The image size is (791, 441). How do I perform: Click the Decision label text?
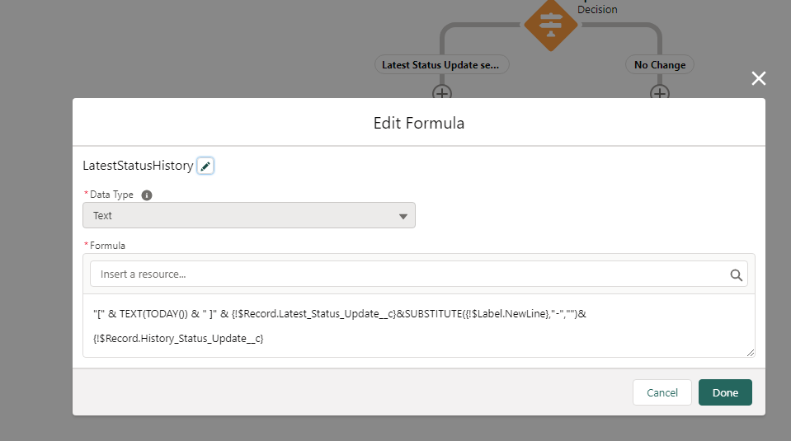(x=597, y=10)
